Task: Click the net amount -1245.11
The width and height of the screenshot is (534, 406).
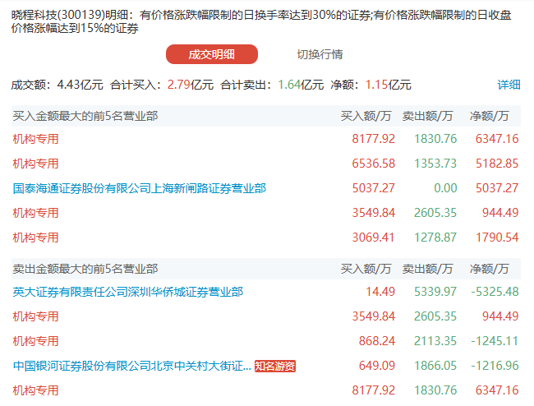Action: [x=495, y=341]
